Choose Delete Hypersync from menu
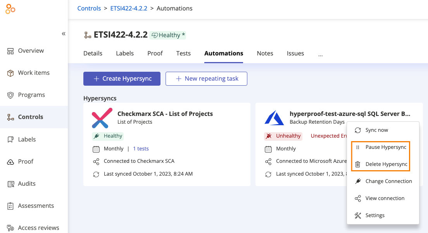Viewport: 428px width, 233px height. [x=383, y=164]
